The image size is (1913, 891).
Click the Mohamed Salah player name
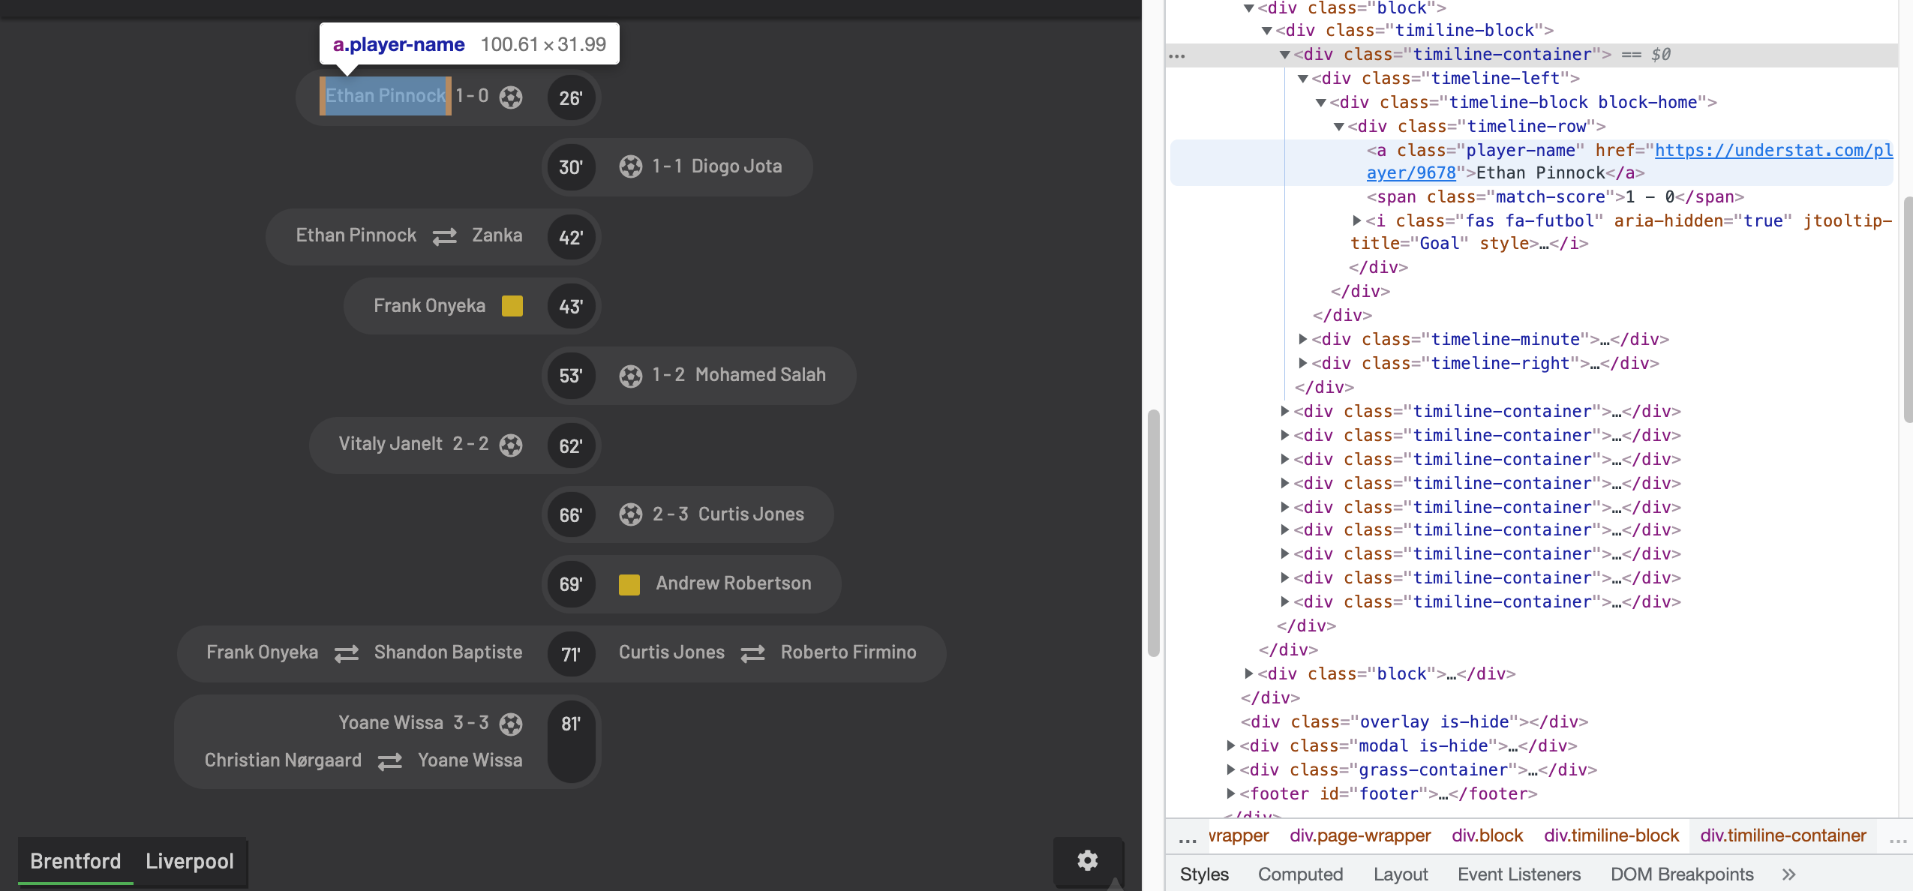[x=760, y=375]
